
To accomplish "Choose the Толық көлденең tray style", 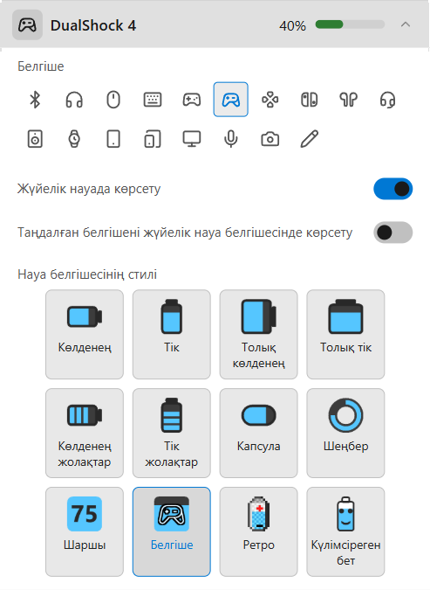I will (x=259, y=335).
